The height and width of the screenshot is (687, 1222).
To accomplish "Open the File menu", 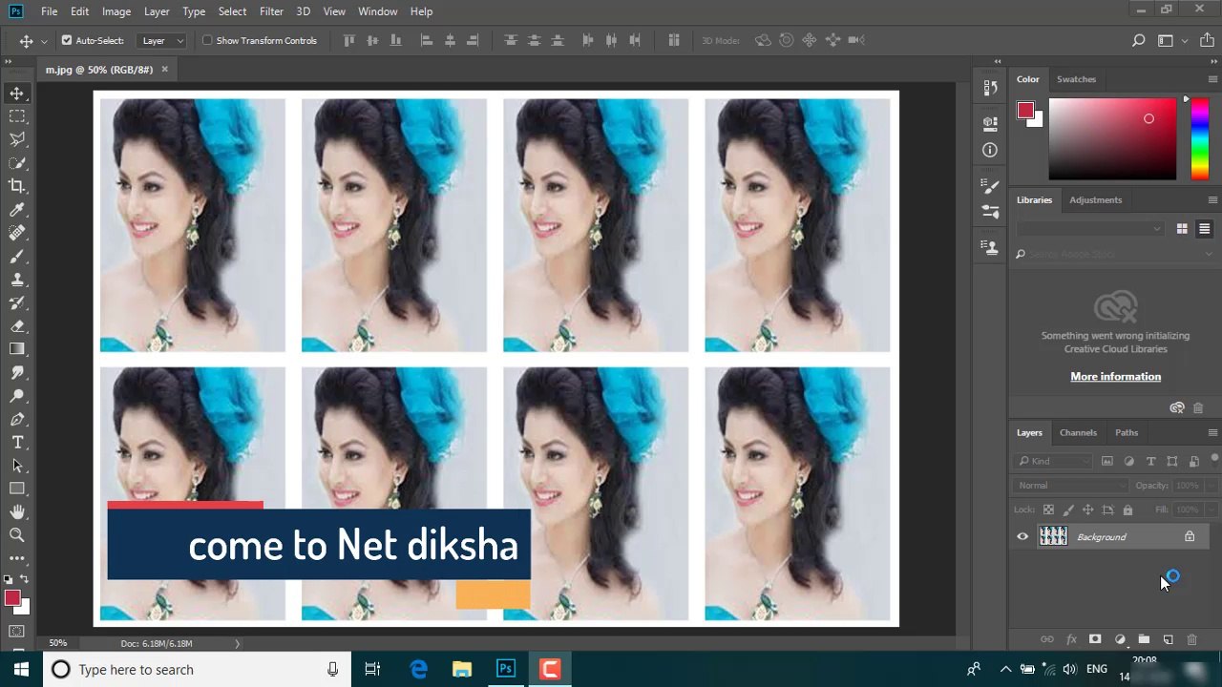I will click(x=50, y=11).
